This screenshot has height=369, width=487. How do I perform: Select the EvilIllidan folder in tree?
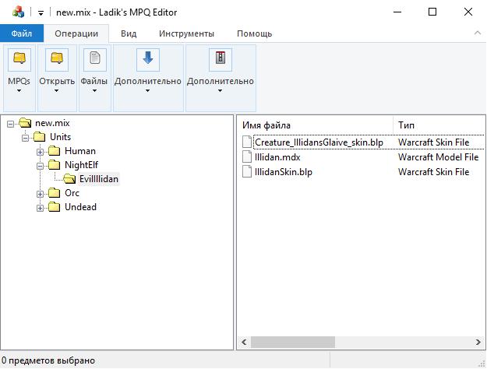tap(99, 179)
